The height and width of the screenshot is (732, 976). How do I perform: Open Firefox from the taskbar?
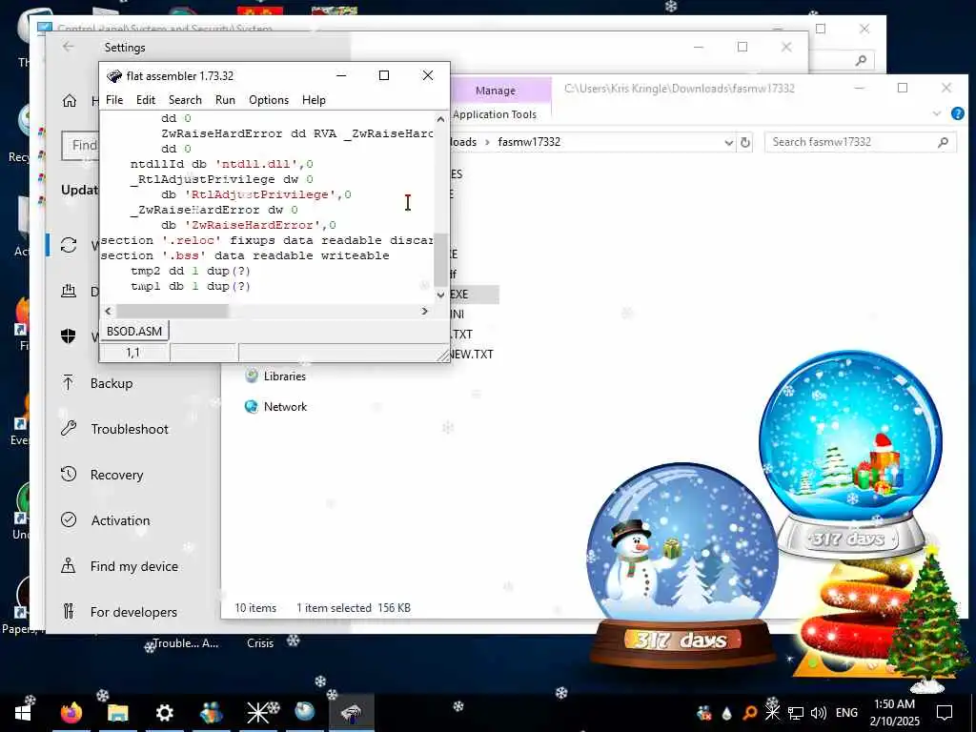click(71, 713)
